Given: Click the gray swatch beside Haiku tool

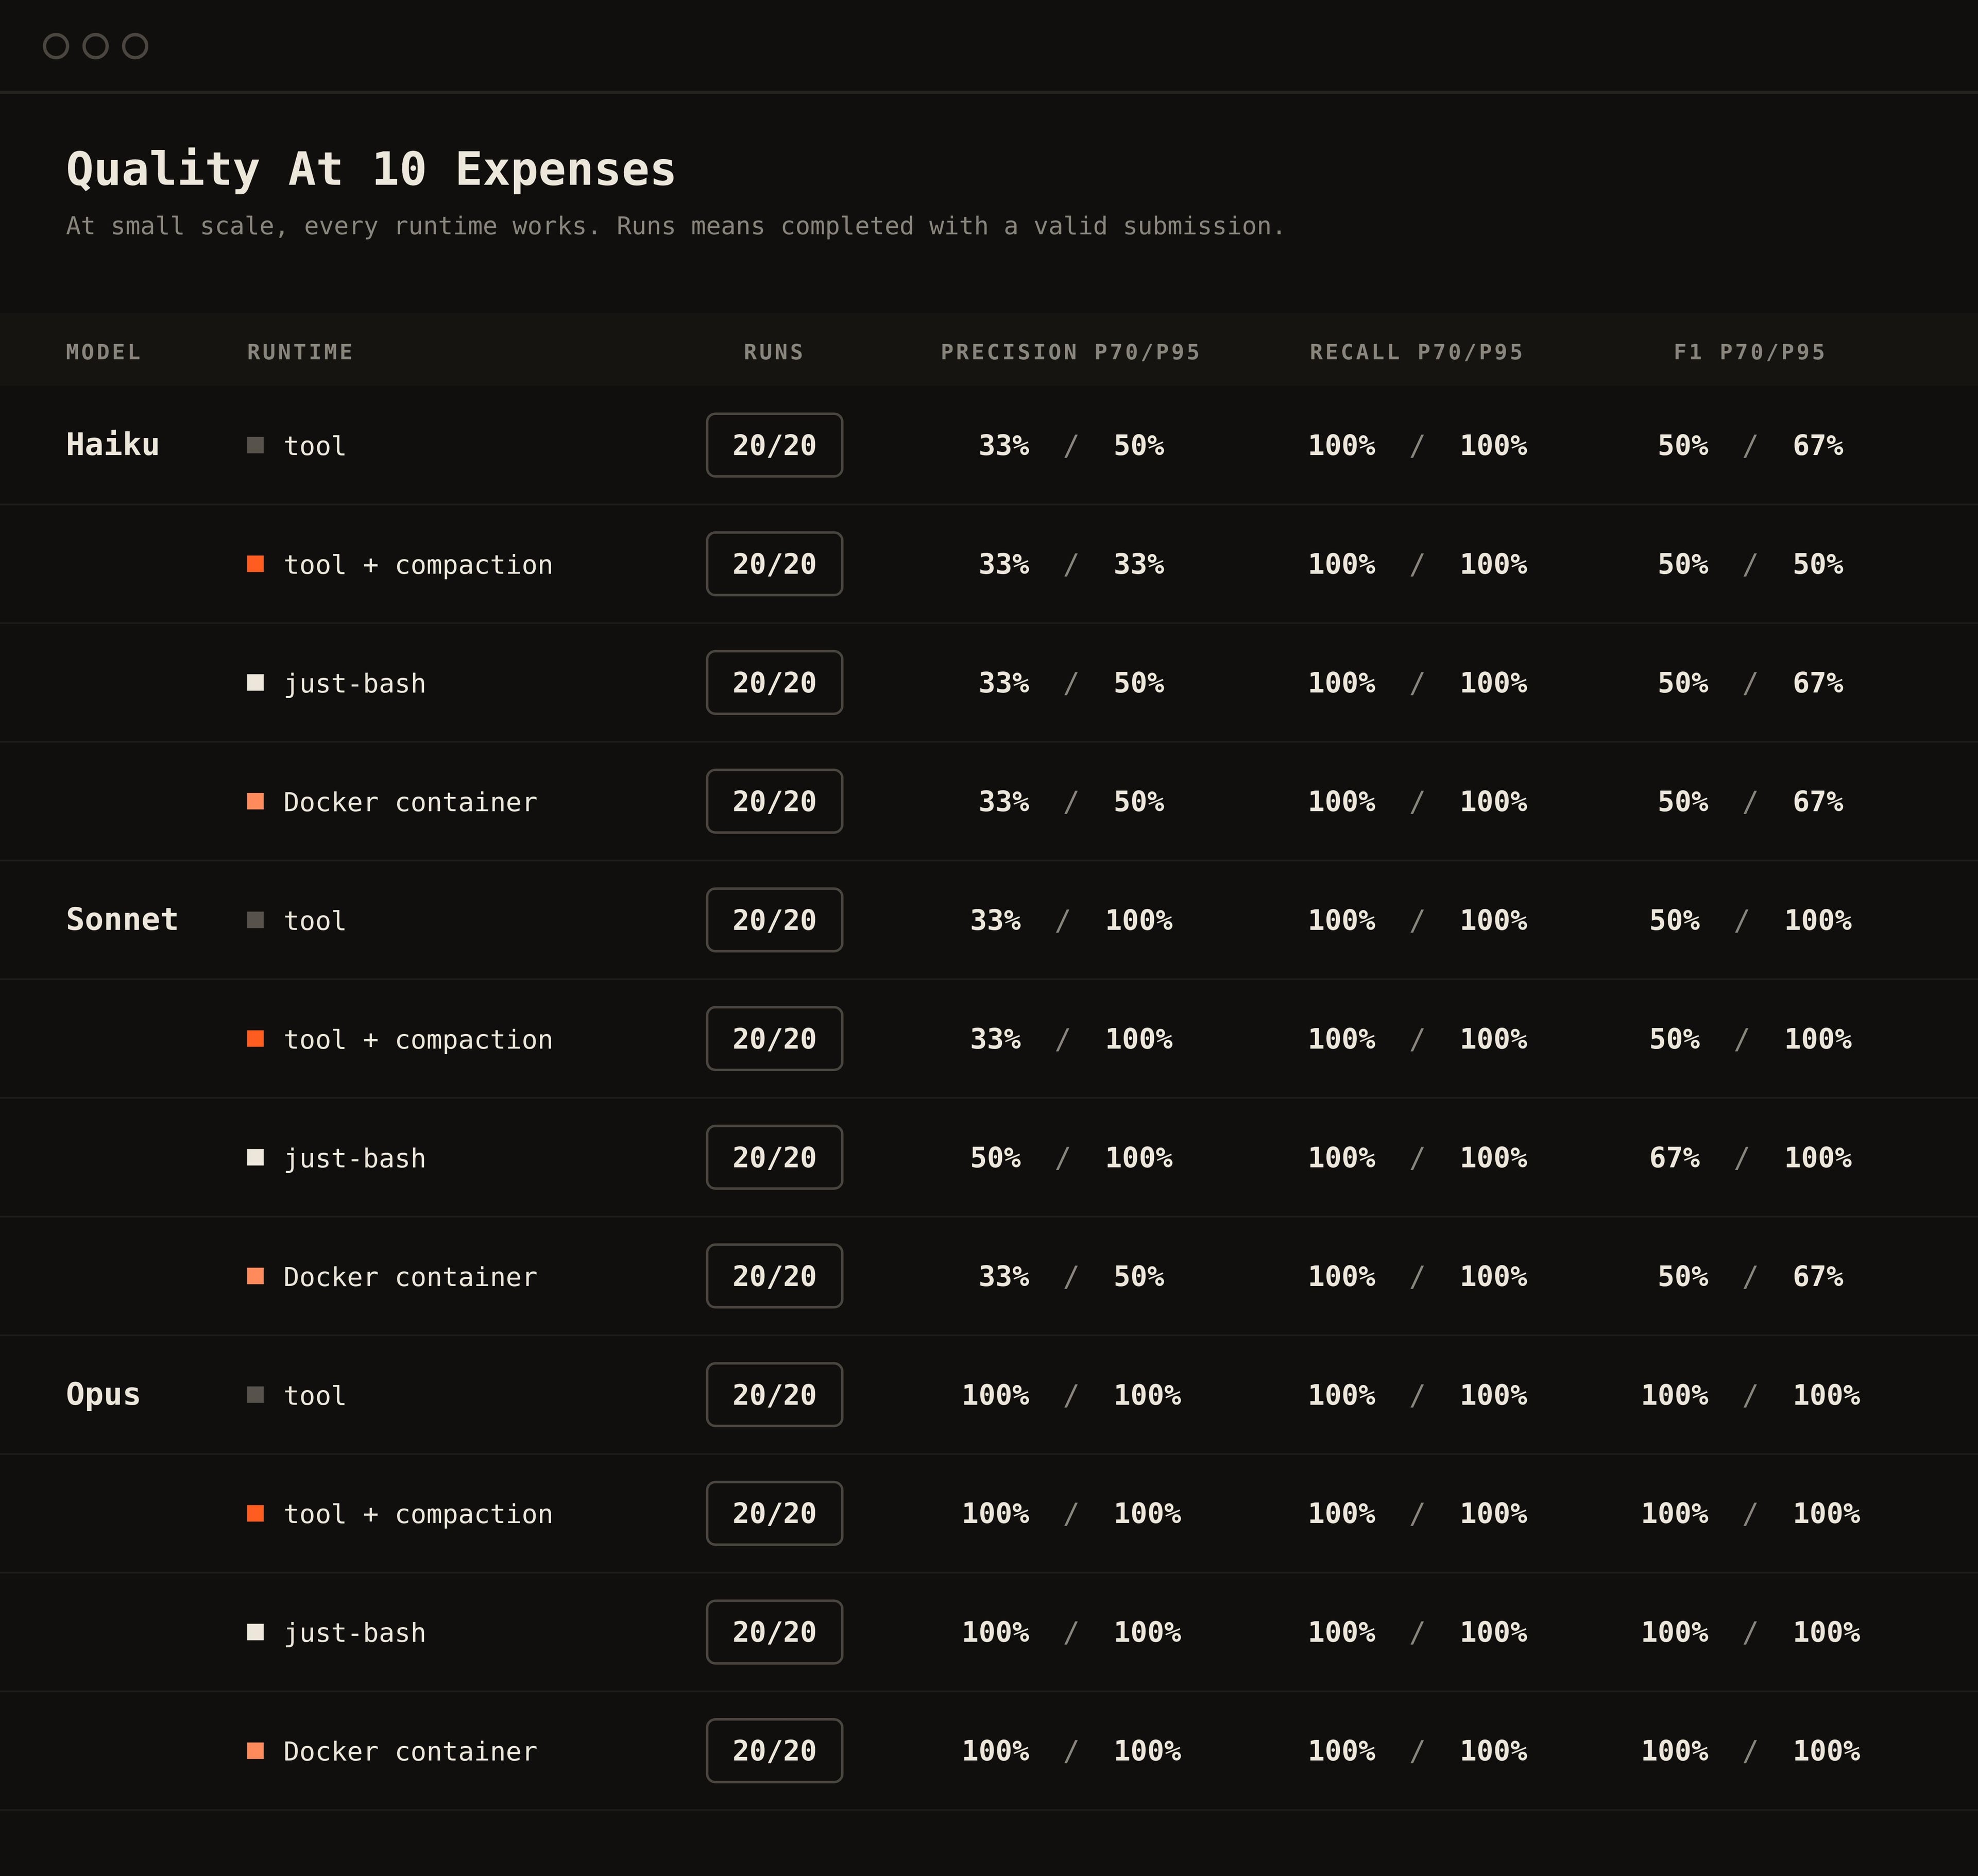Looking at the screenshot, I should (255, 445).
